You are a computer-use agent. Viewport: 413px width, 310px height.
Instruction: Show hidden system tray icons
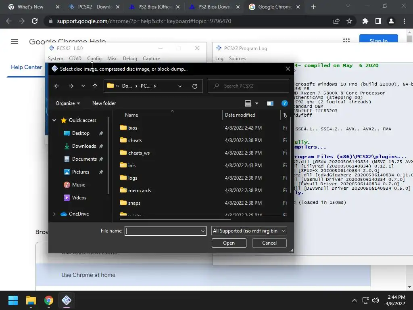(355, 300)
